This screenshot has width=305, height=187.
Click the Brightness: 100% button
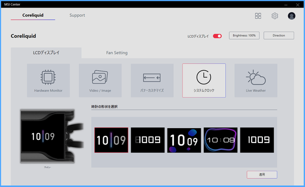[244, 35]
